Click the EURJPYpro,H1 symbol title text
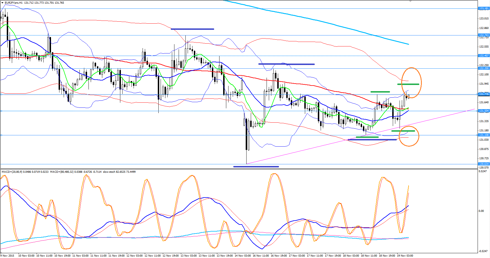The height and width of the screenshot is (258, 490). [14, 3]
